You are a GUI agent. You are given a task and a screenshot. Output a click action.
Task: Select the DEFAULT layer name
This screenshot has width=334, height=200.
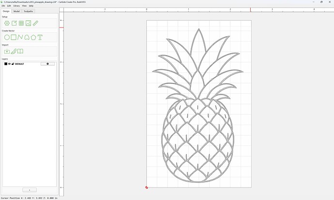19,64
